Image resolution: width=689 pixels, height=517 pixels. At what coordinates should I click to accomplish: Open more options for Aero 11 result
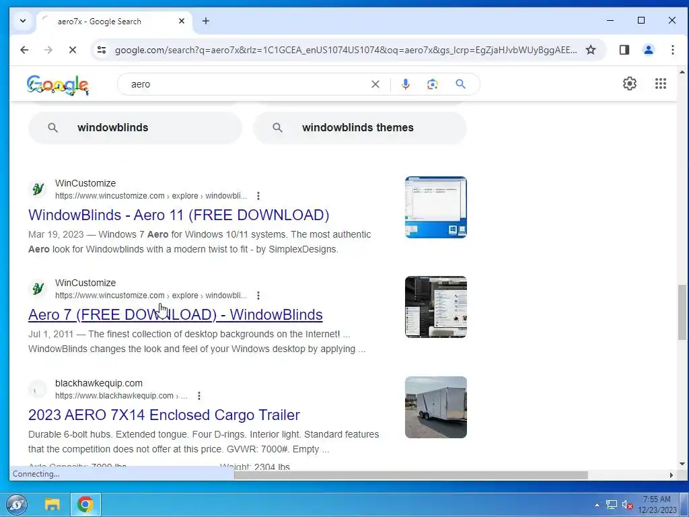coord(258,196)
